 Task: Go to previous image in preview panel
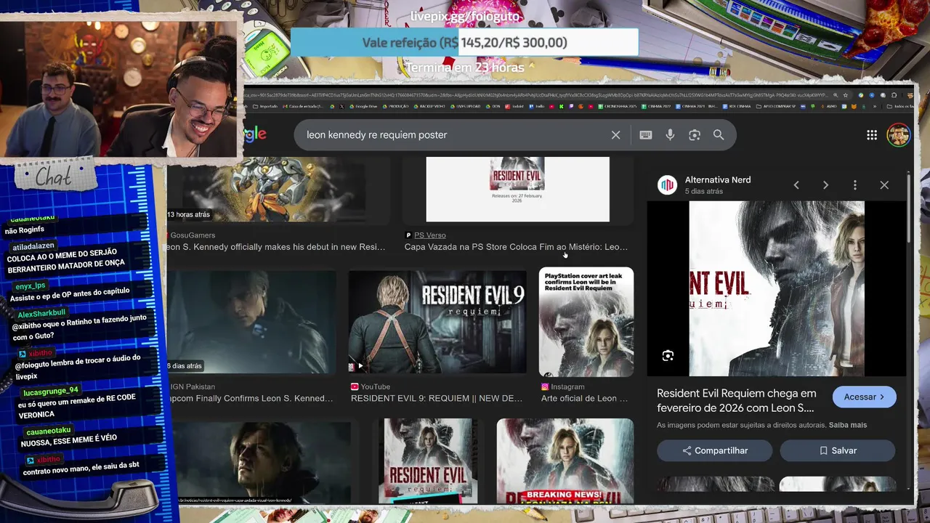point(796,185)
